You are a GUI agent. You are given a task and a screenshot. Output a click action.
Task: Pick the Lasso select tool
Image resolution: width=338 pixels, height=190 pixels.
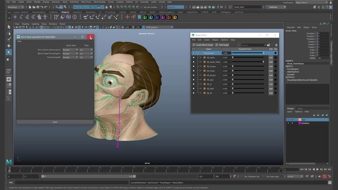[x=9, y=33]
